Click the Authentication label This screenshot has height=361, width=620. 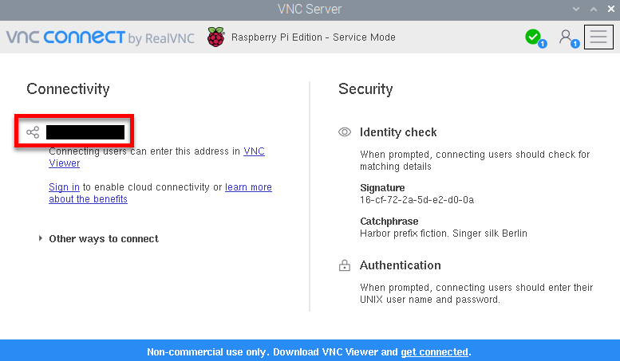point(400,265)
